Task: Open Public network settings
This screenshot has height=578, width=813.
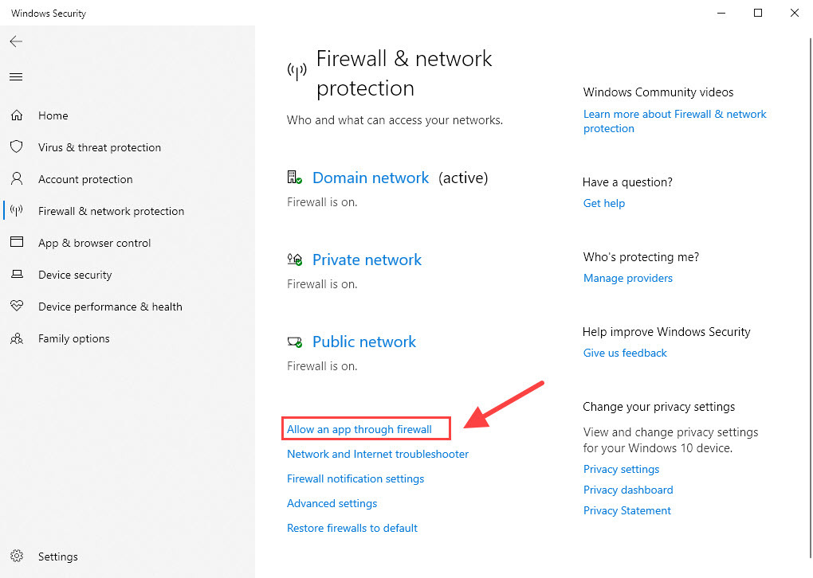Action: pyautogui.click(x=364, y=342)
